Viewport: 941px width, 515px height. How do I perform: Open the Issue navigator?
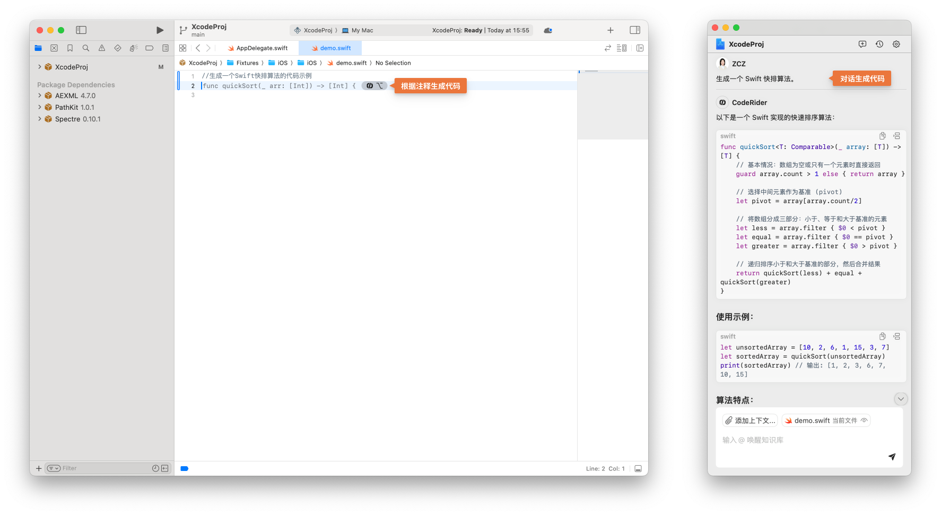[102, 48]
